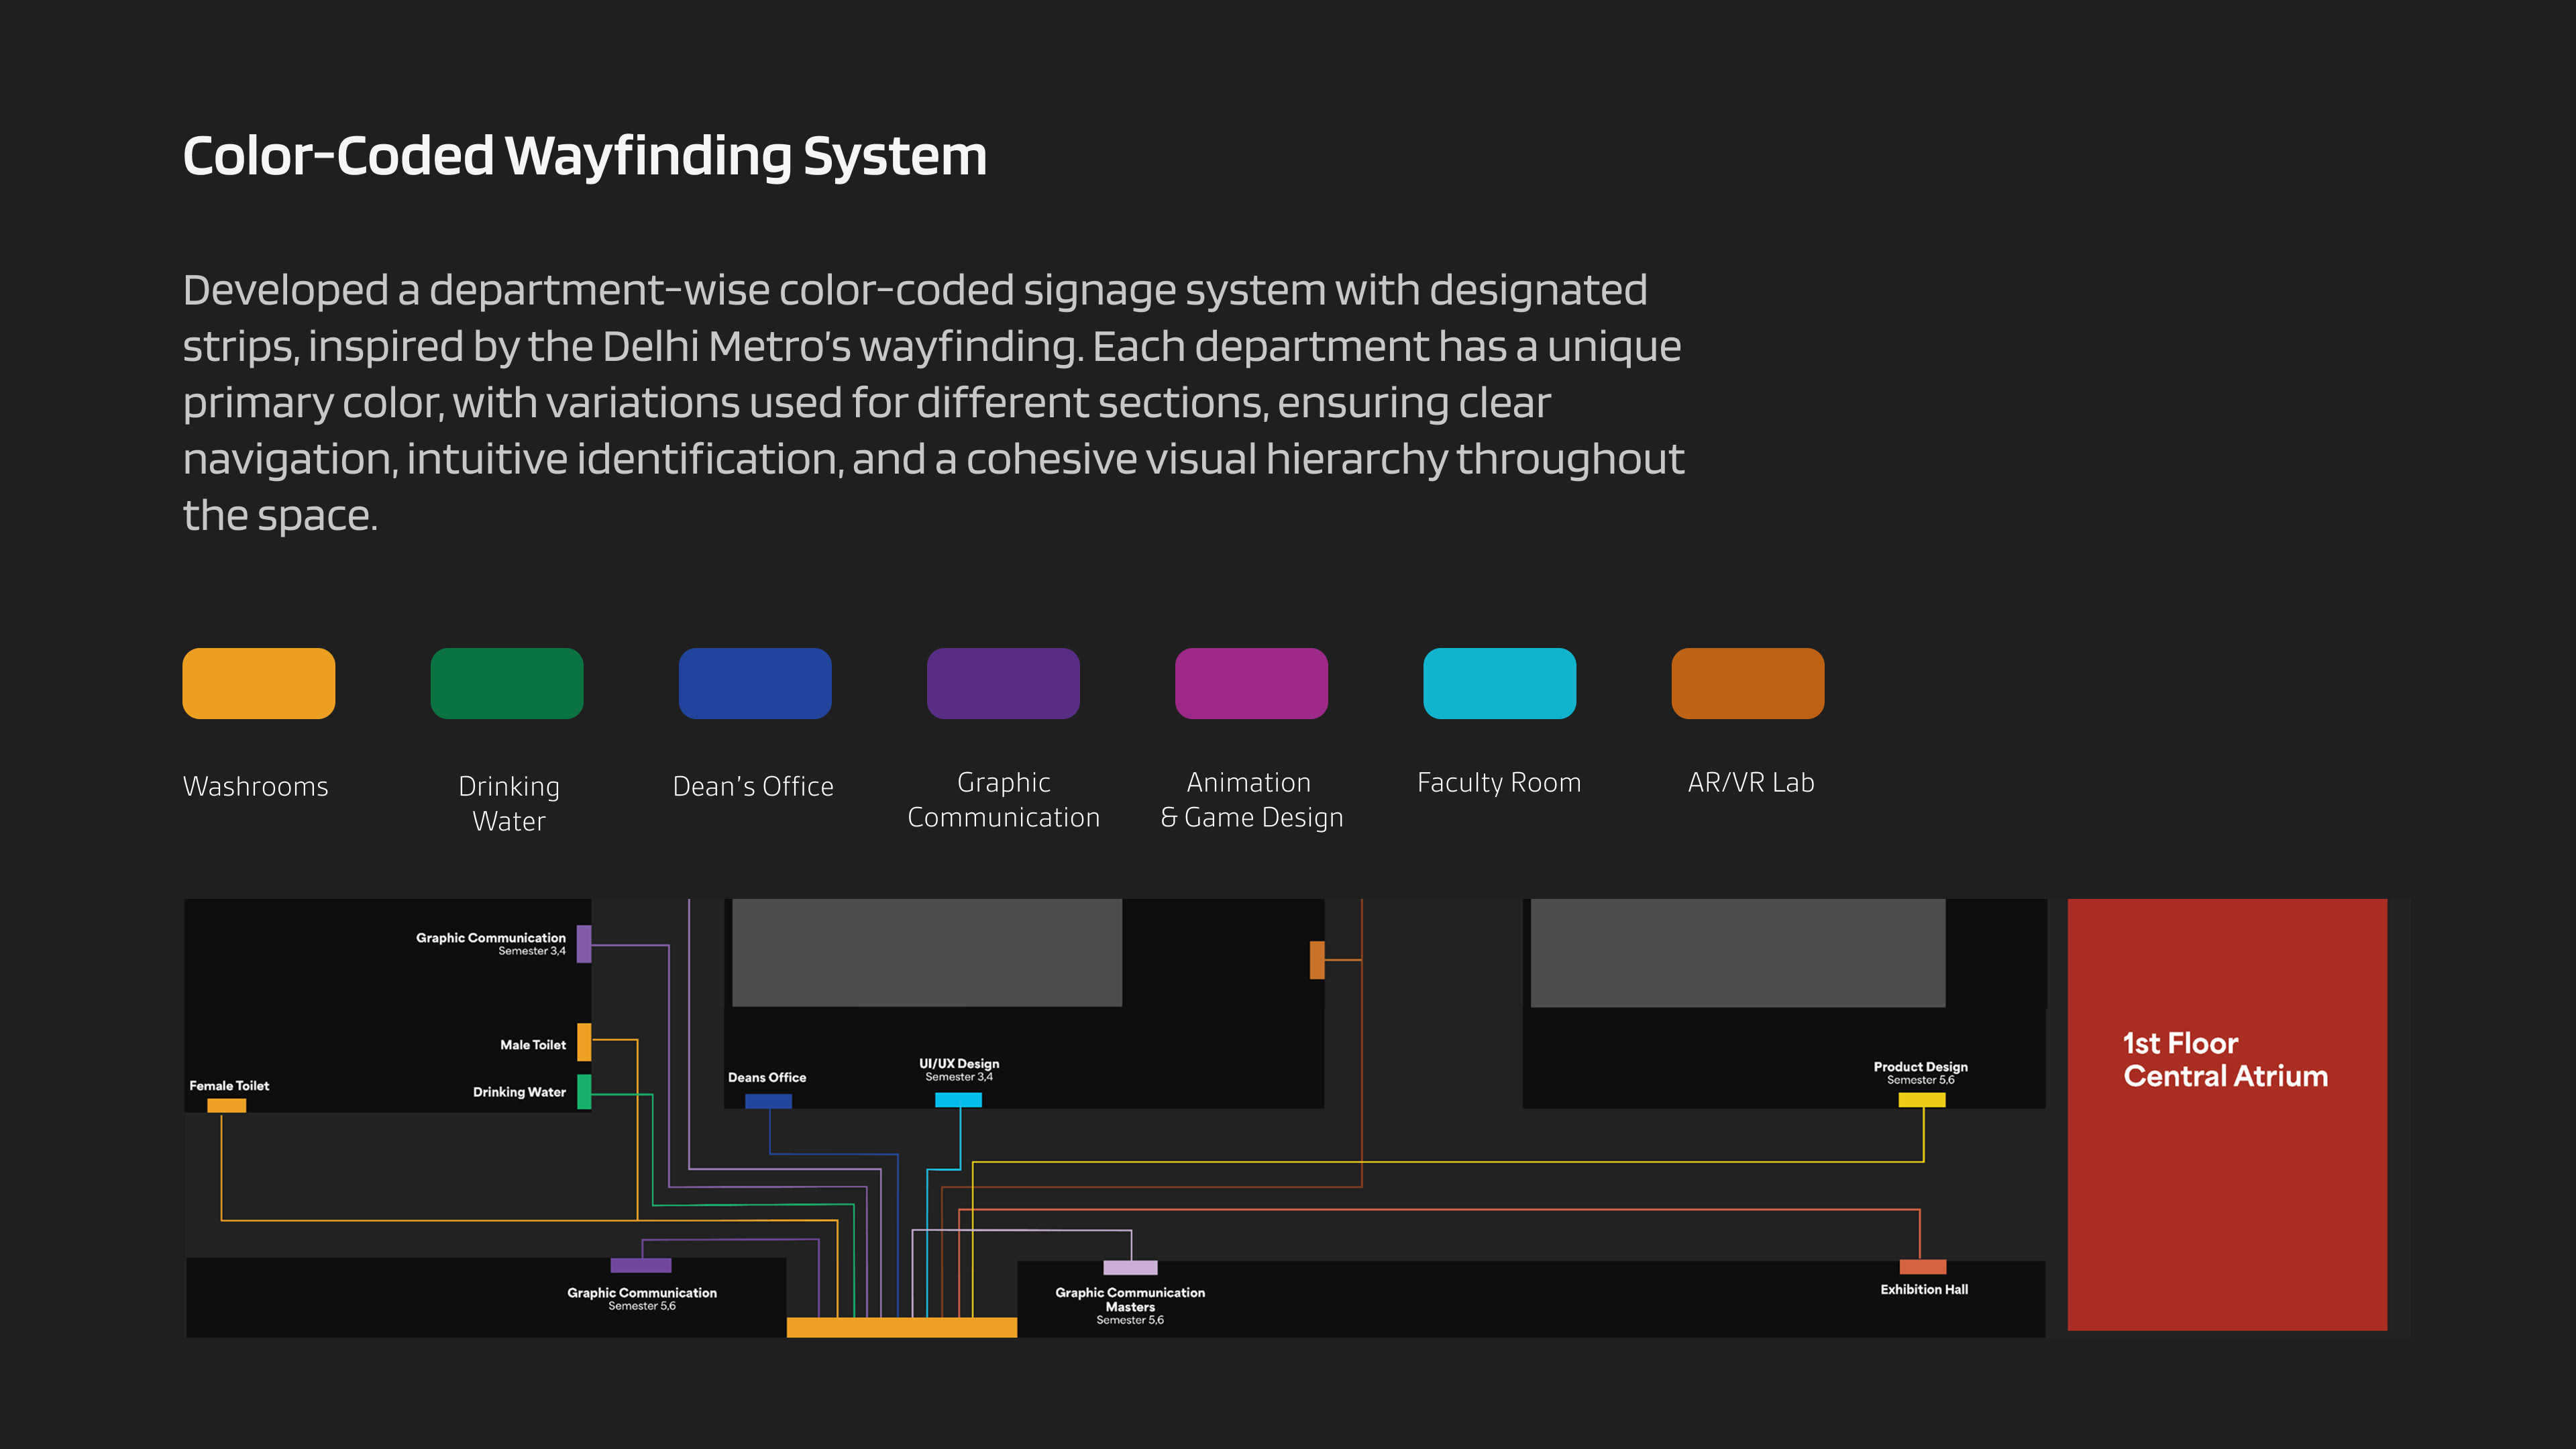Select the green Drinking Water swatch
Screen dimensions: 2576x1449
506,683
